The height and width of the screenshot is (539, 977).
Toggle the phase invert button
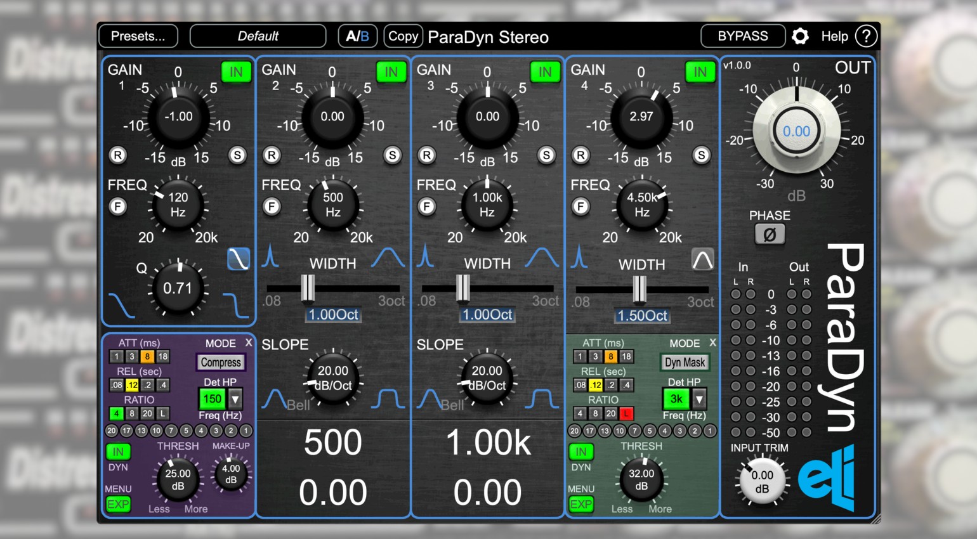[x=770, y=235]
